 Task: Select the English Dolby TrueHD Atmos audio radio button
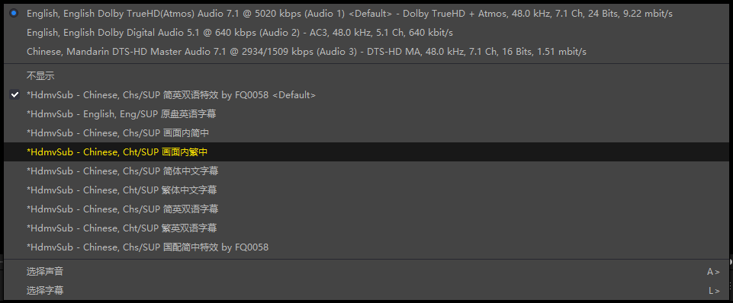click(14, 14)
